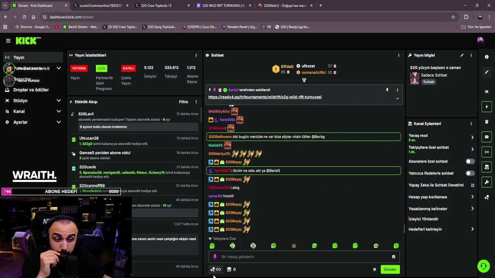Click the broadcast signal icon in the right sidebar

pos(486,152)
